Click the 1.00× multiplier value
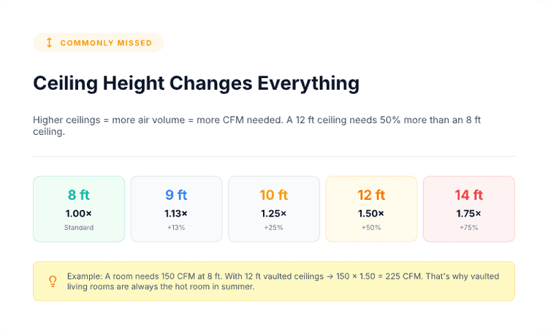 (79, 214)
